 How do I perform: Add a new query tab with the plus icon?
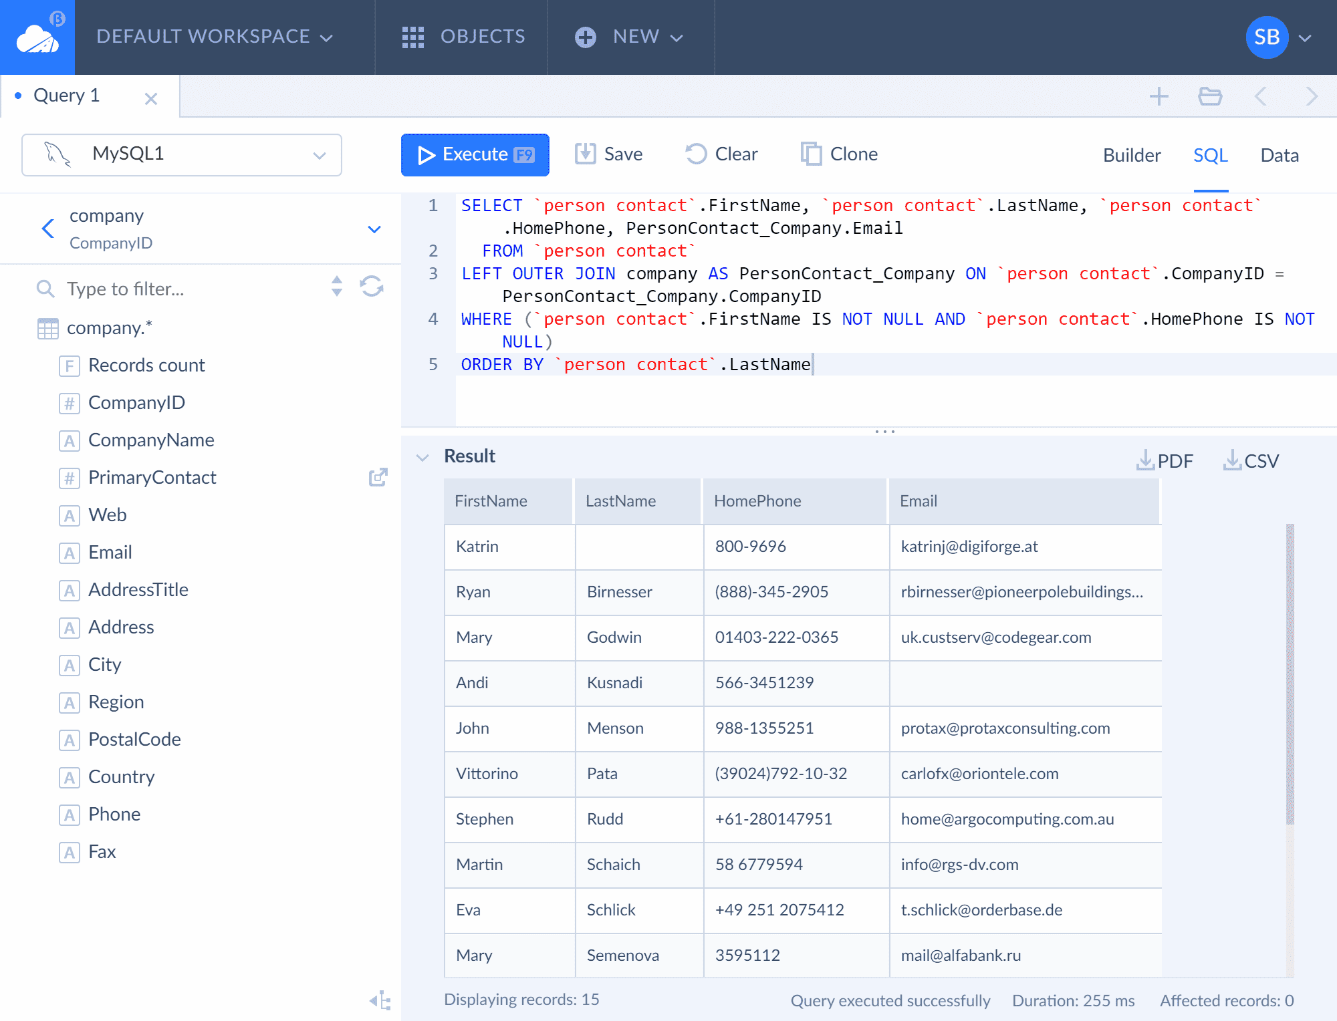(x=1159, y=97)
